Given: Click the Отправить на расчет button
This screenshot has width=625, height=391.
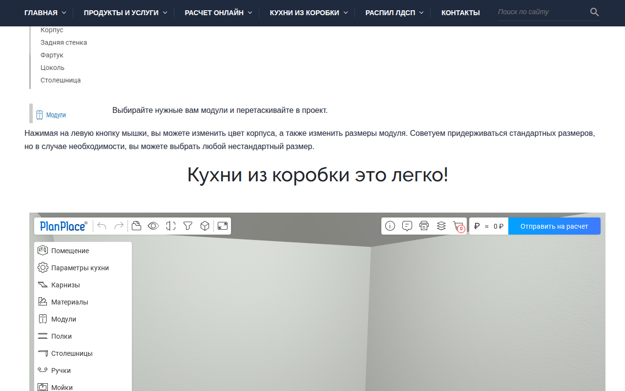Looking at the screenshot, I should [554, 226].
